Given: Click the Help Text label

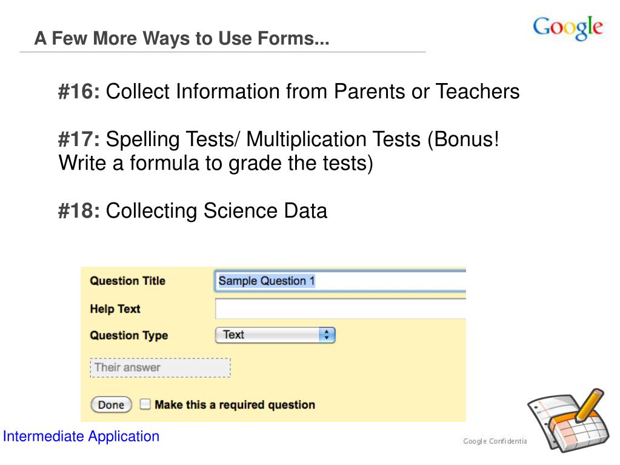Looking at the screenshot, I should (x=115, y=309).
